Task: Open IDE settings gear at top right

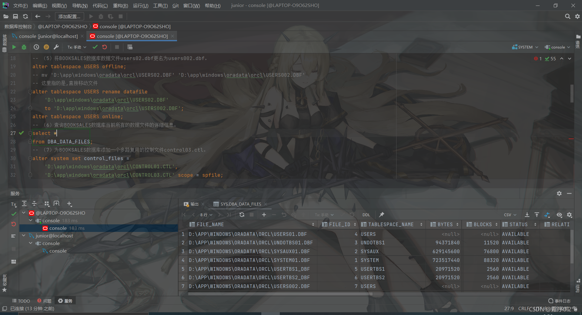Action: pyautogui.click(x=577, y=16)
